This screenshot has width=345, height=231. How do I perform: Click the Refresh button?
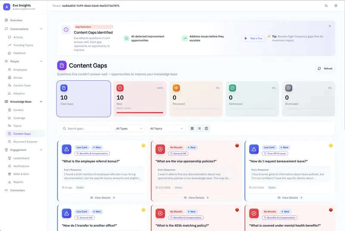click(325, 69)
